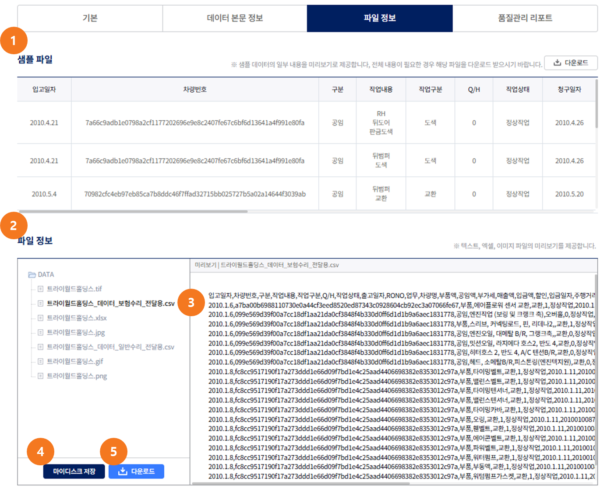Viewport: 607px width, 492px height.
Task: Click the DATA folder icon
Action: [x=32, y=275]
